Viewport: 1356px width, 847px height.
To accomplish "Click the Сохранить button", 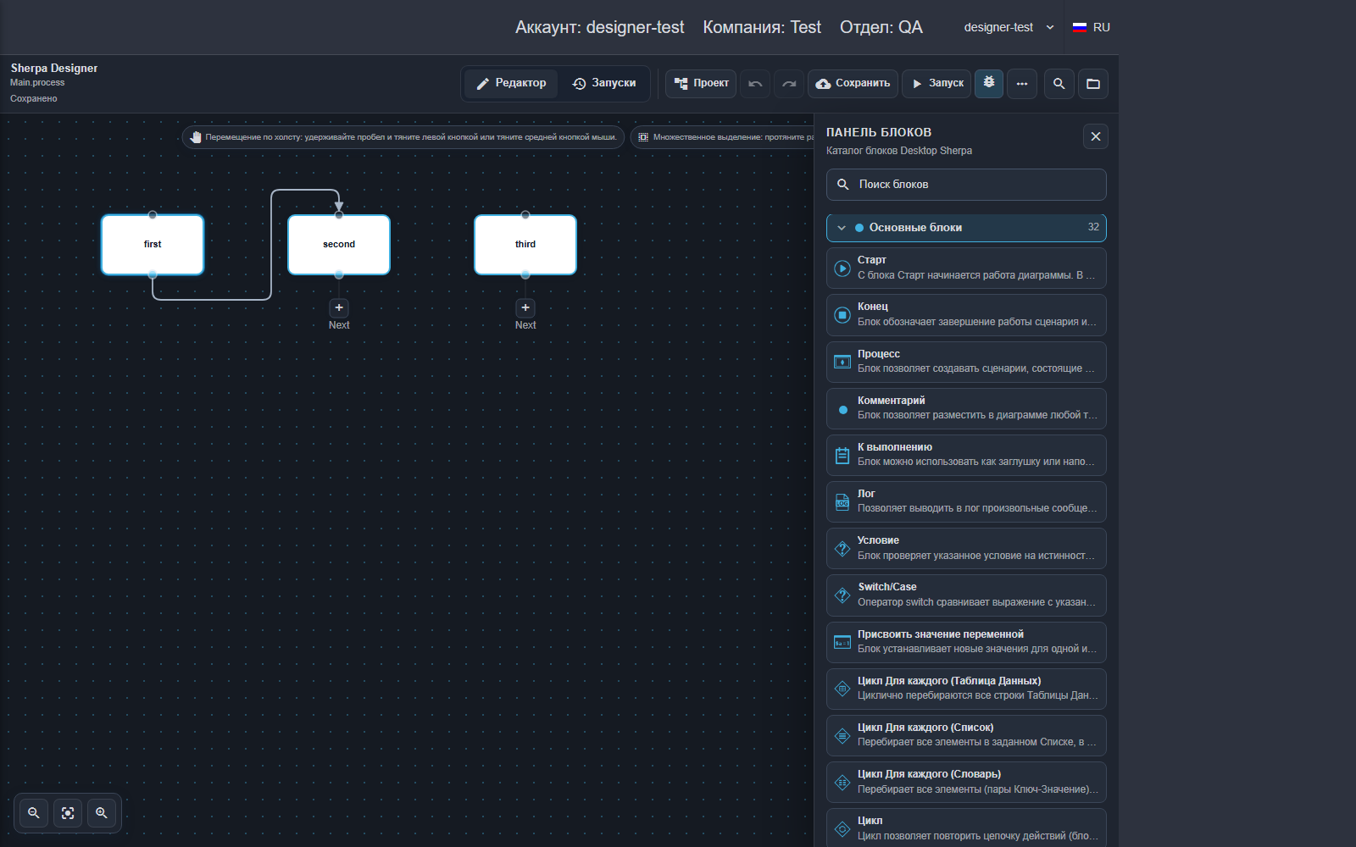I will (x=853, y=83).
